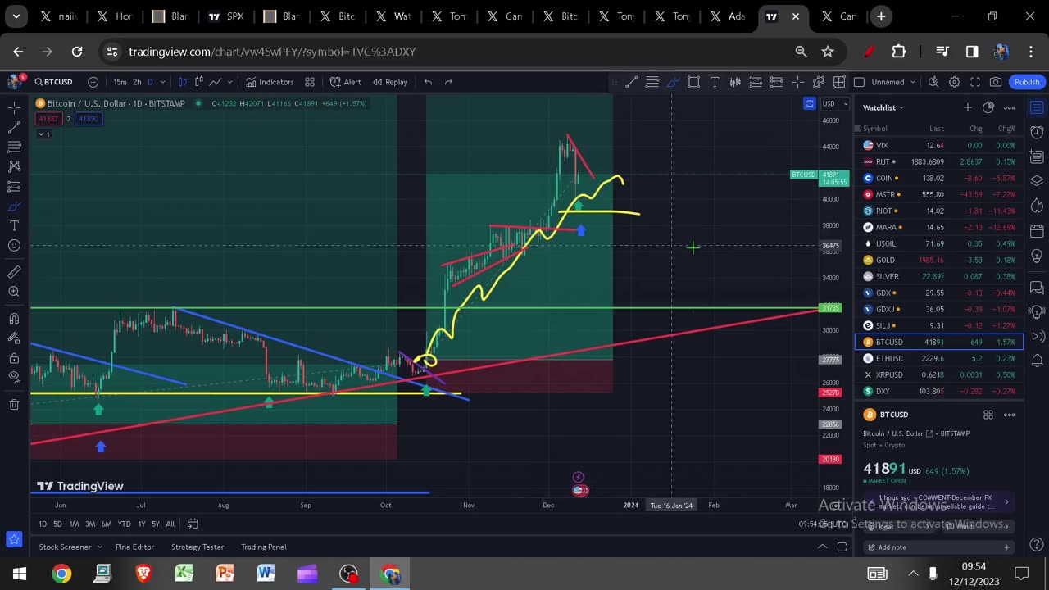Select crosshair cursor tool in left sidebar
This screenshot has height=590, width=1049.
[x=14, y=107]
